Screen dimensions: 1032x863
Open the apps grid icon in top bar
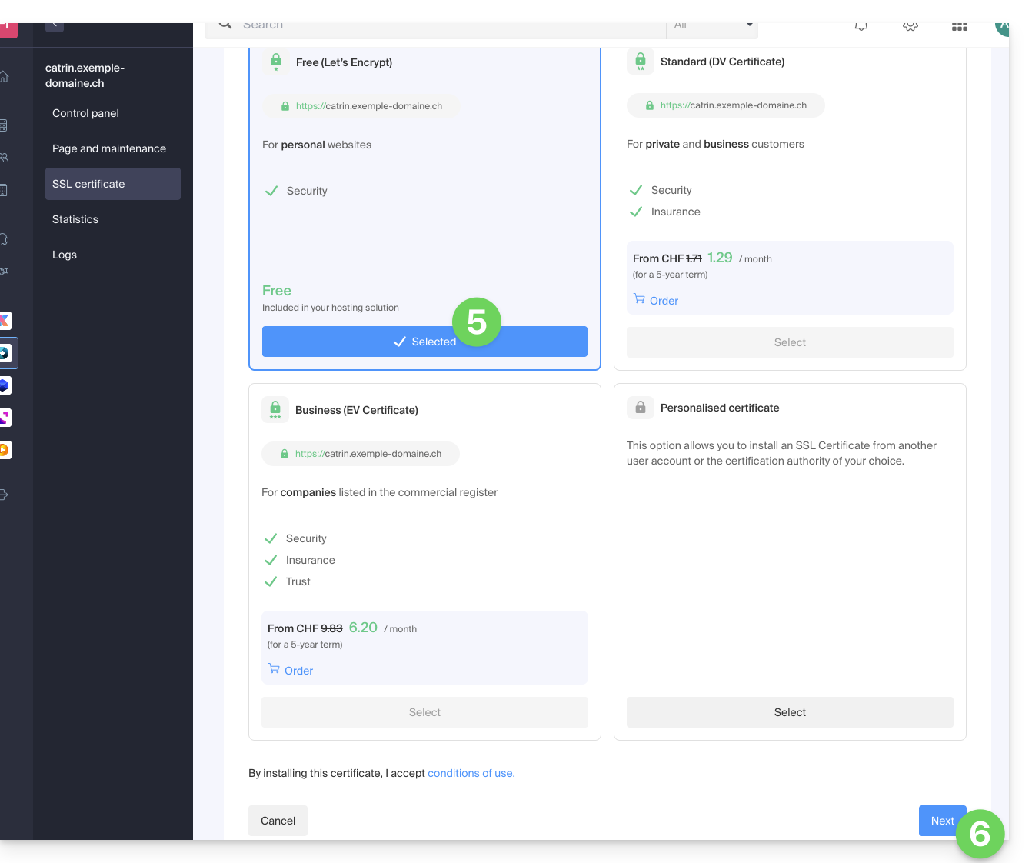click(959, 26)
